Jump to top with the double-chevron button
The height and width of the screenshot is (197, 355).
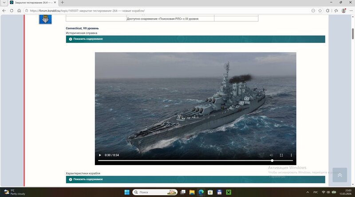(x=339, y=175)
